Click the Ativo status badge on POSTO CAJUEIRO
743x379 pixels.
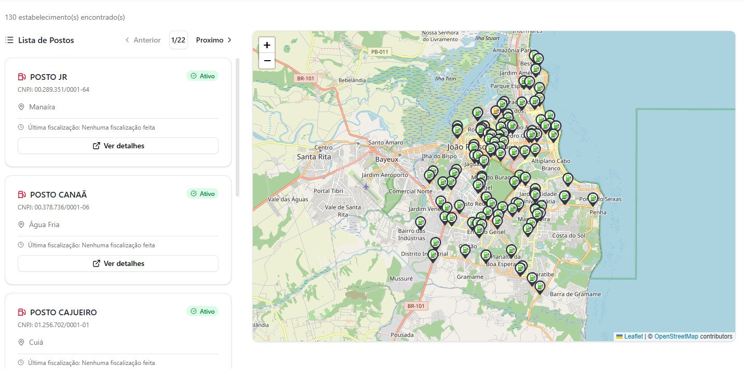(x=202, y=312)
